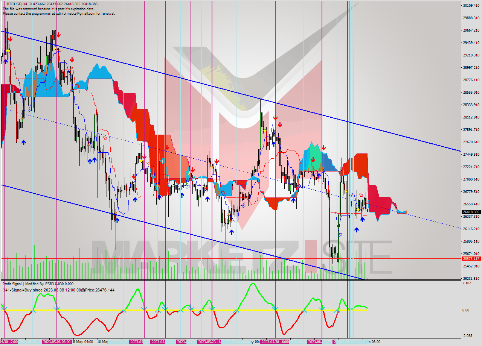Click the 25895.110 price scale label
The image size is (482, 346).
click(471, 241)
